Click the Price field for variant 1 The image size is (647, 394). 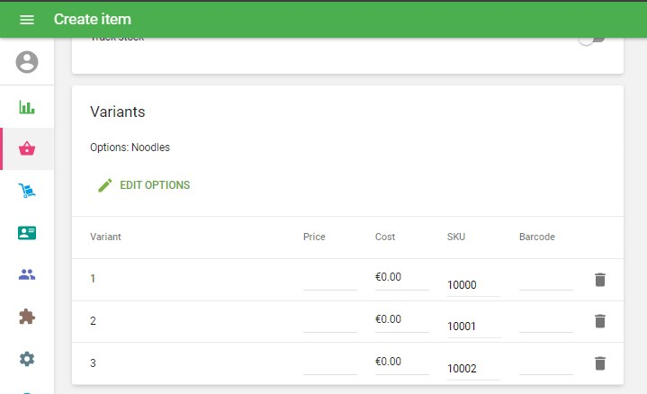[x=329, y=280]
